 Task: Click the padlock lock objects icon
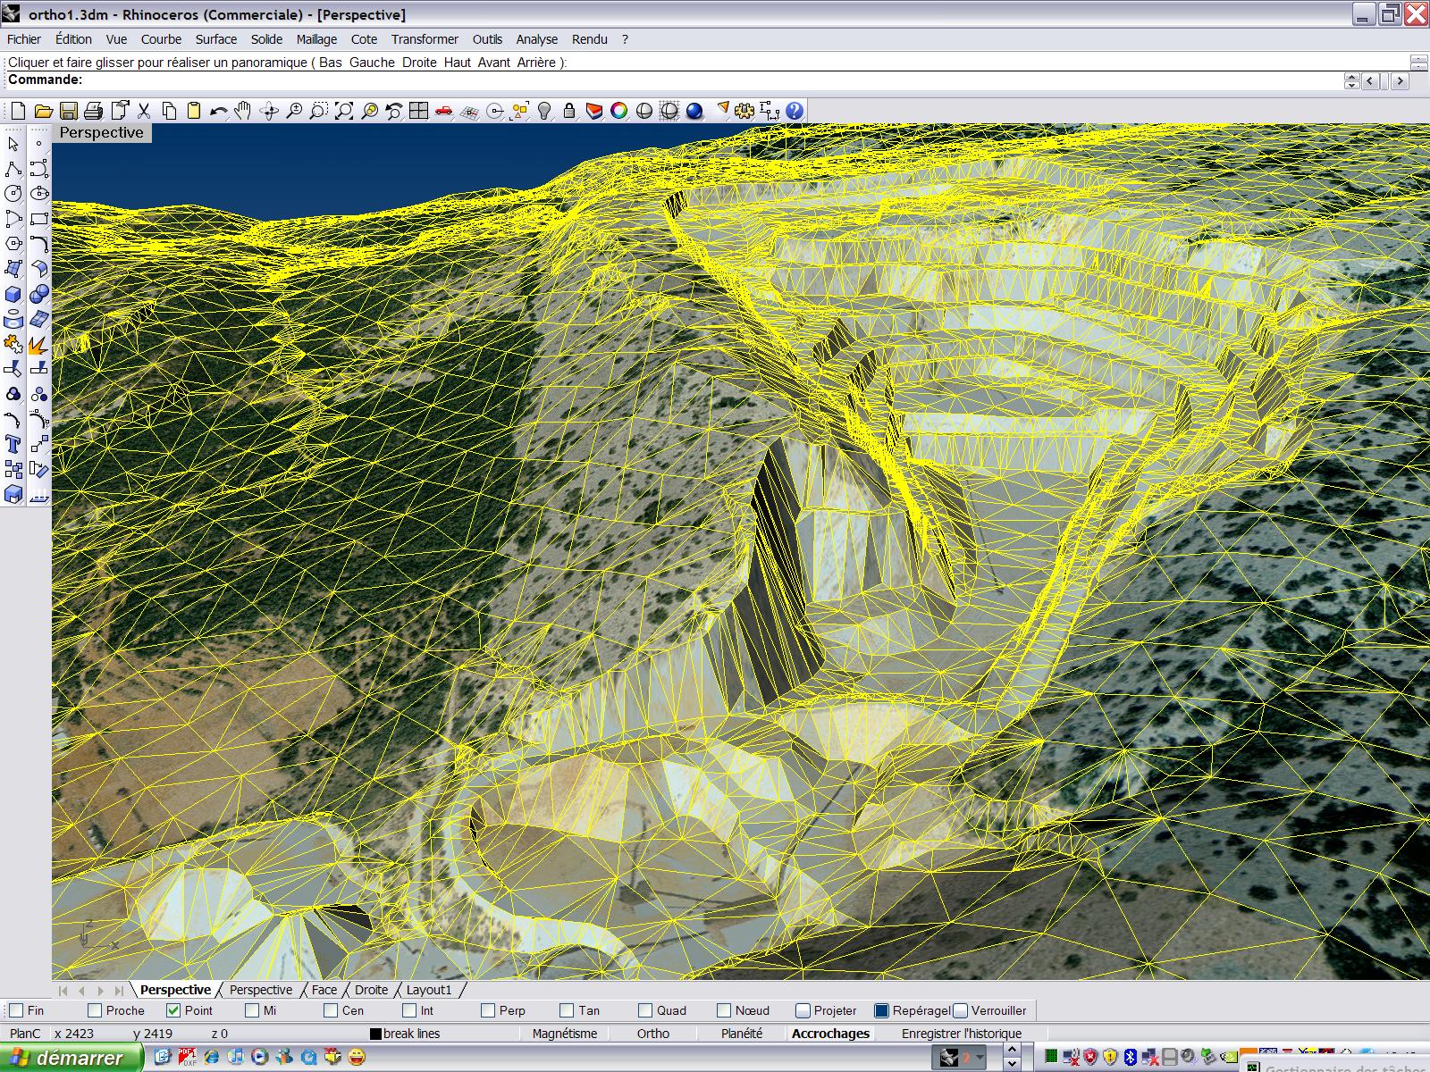(568, 111)
